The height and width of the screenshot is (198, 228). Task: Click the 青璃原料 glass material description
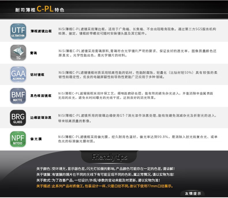(137, 53)
